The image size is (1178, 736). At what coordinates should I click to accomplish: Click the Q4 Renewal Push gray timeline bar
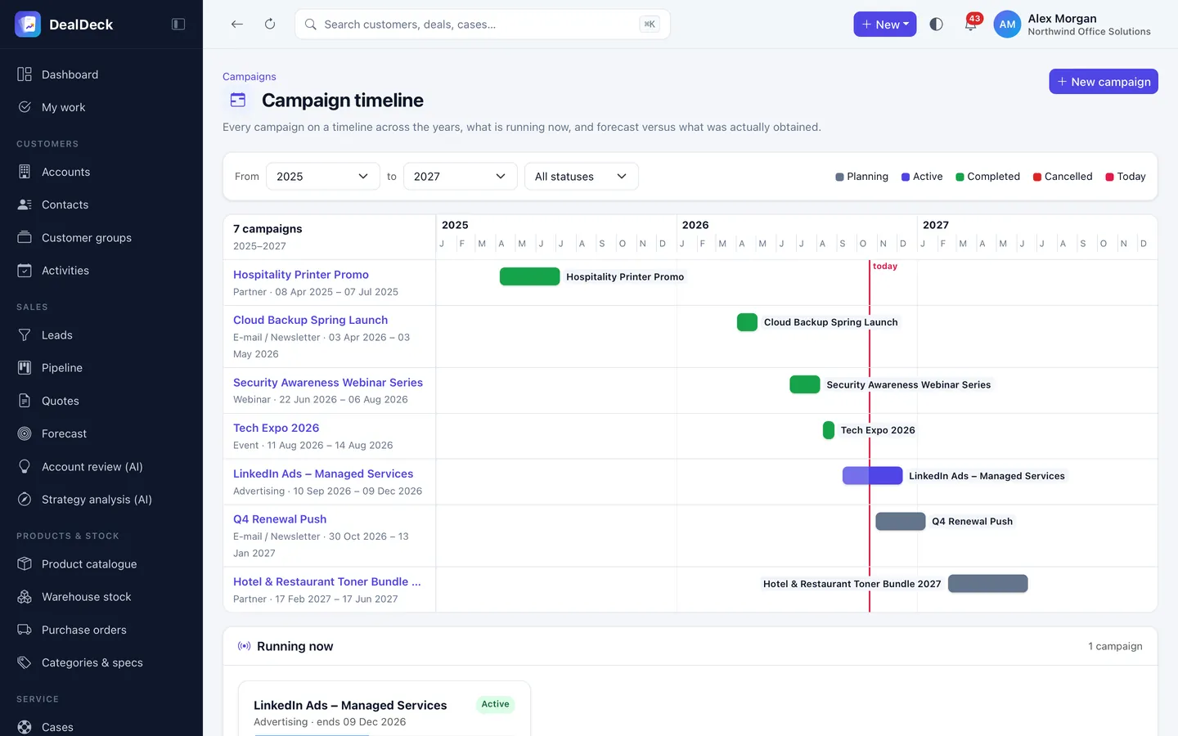(901, 522)
